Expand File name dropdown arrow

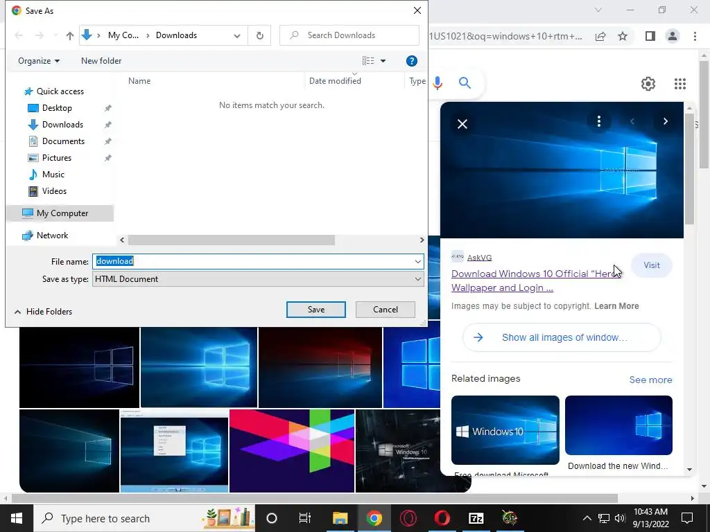click(x=417, y=261)
